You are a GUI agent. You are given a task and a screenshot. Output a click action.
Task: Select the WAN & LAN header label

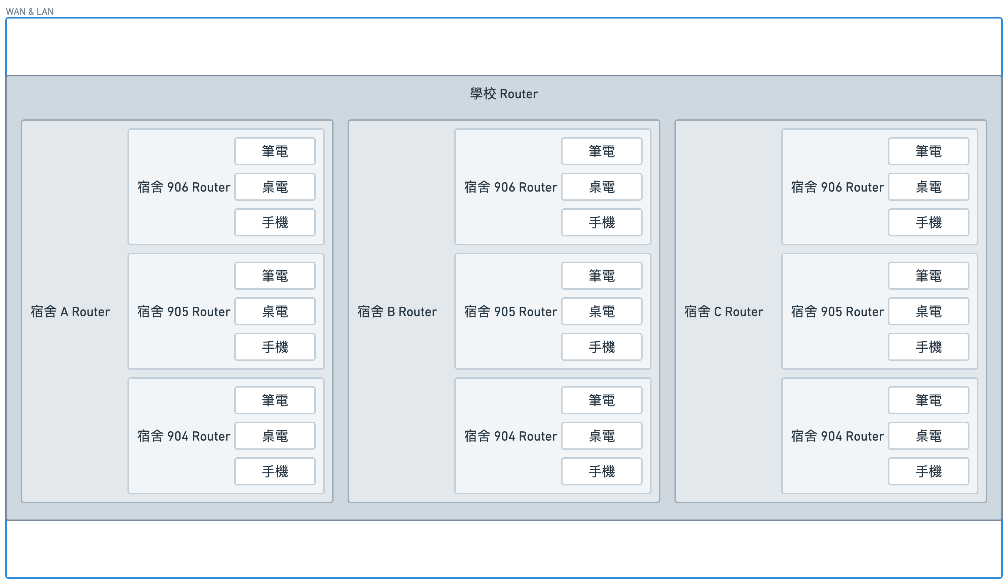30,11
